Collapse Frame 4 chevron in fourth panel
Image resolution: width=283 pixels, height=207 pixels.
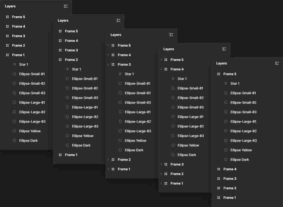pos(161,69)
